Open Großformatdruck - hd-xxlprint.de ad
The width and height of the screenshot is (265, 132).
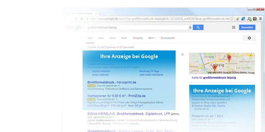pyautogui.click(x=112, y=82)
